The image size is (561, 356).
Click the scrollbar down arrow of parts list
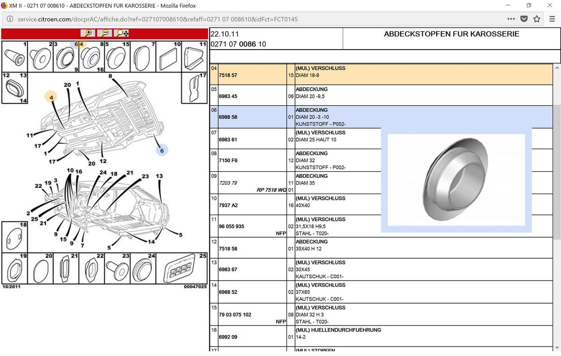click(x=556, y=347)
